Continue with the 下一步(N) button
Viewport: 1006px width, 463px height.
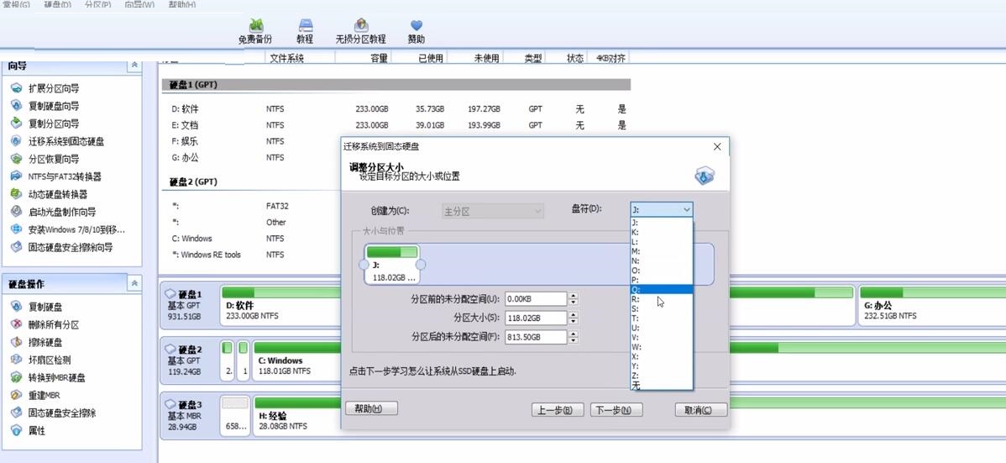(x=616, y=410)
